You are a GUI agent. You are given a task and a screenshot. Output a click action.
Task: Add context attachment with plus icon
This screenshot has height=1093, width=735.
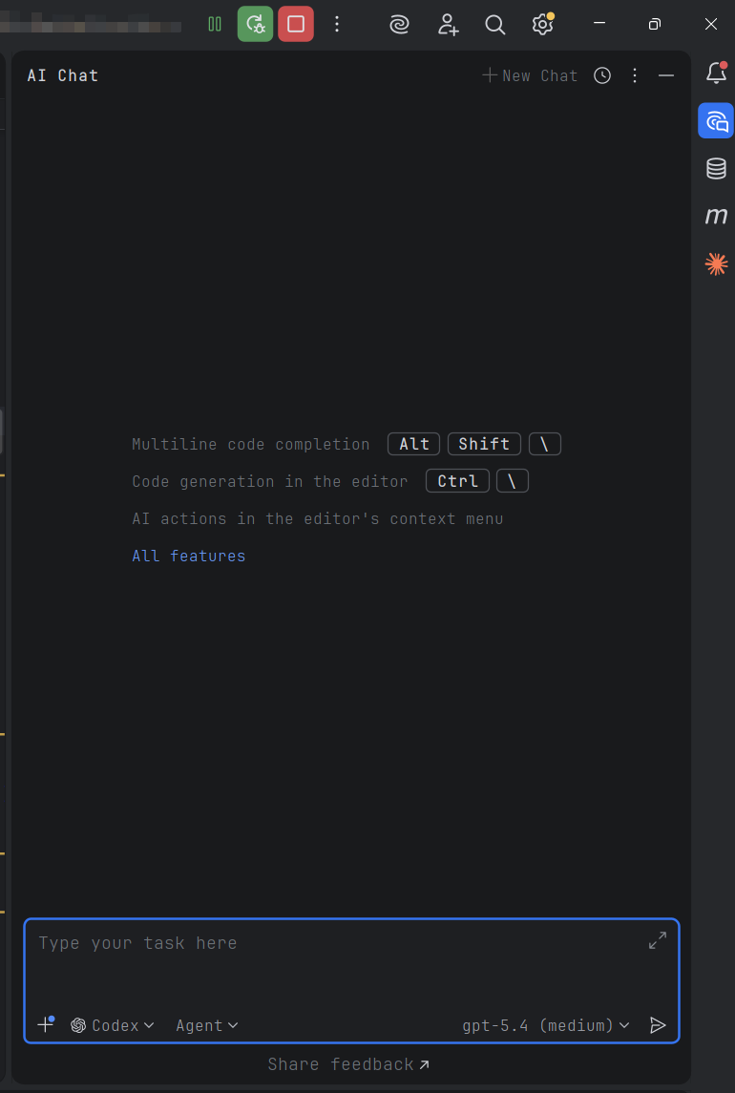coord(46,1024)
